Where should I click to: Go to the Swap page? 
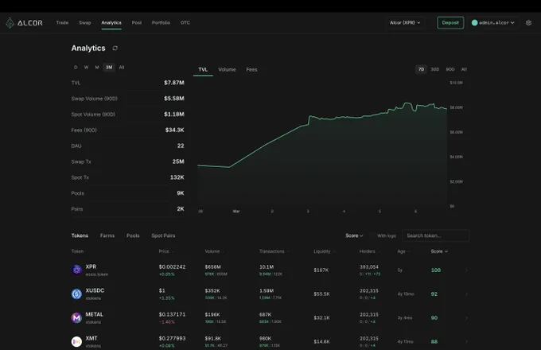(x=85, y=23)
